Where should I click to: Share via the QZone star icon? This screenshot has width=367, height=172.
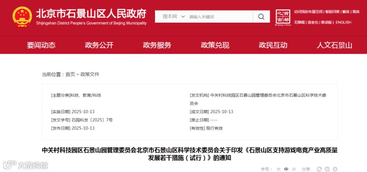335,169
